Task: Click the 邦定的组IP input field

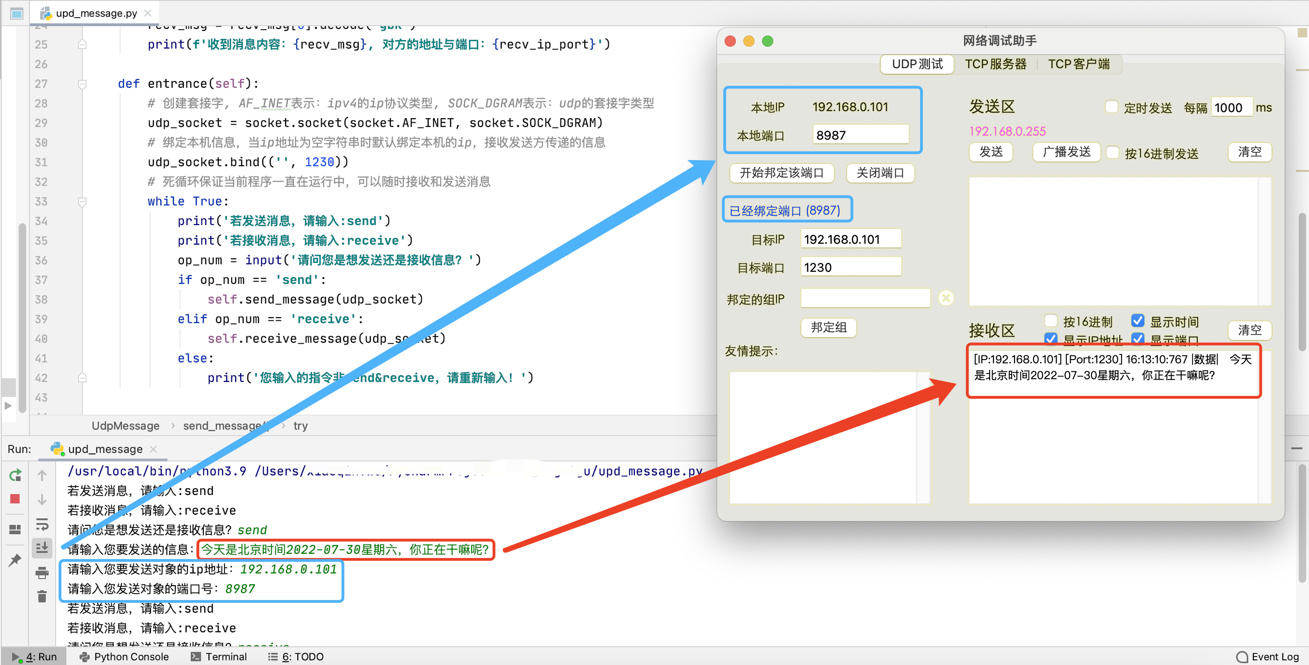Action: [x=865, y=298]
